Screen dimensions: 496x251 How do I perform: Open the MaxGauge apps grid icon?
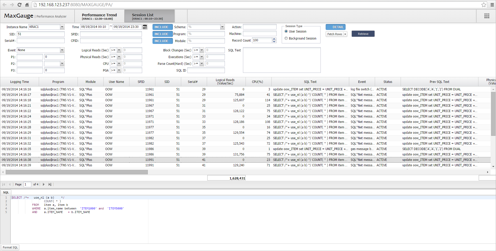[487, 16]
